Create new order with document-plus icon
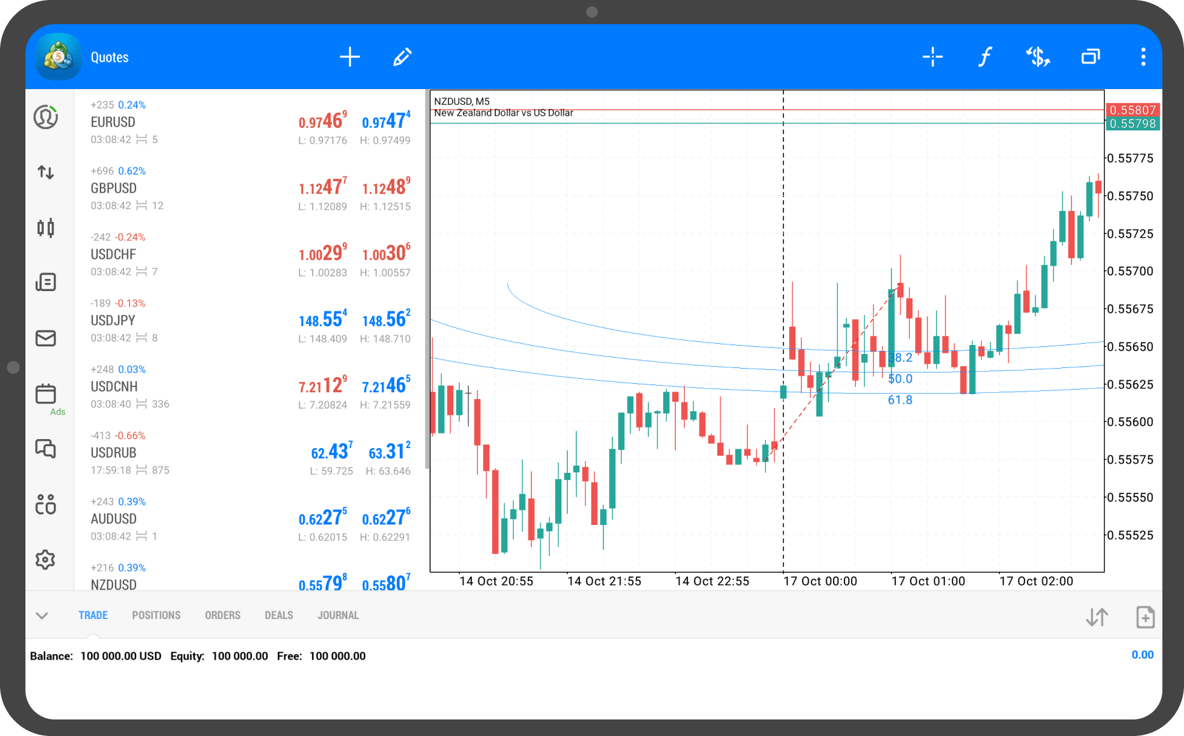Viewport: 1184px width, 736px height. pos(1145,617)
